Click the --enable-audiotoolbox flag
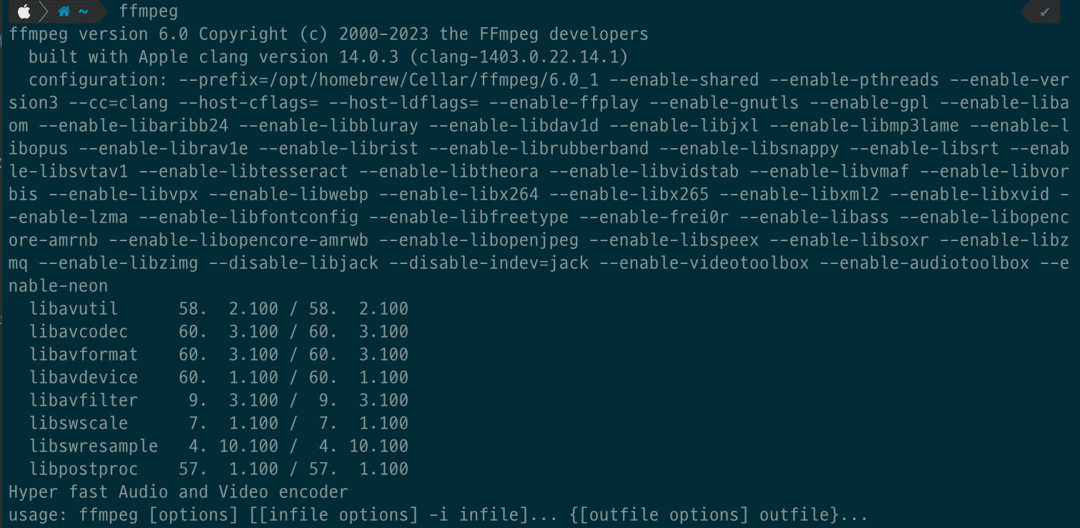 click(924, 263)
